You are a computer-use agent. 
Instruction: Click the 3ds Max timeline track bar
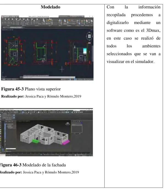coord(48,153)
